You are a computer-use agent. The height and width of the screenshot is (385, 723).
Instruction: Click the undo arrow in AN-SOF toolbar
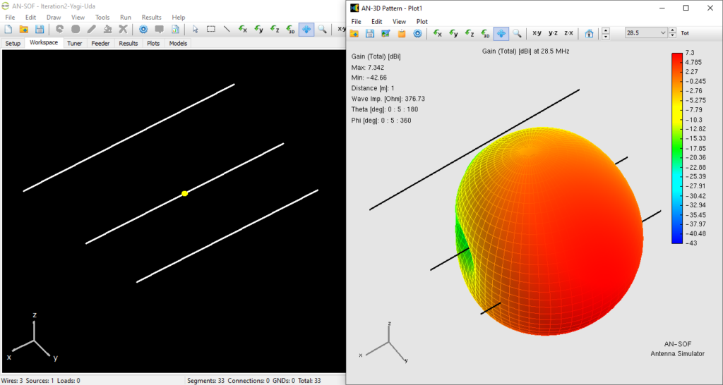(x=59, y=30)
